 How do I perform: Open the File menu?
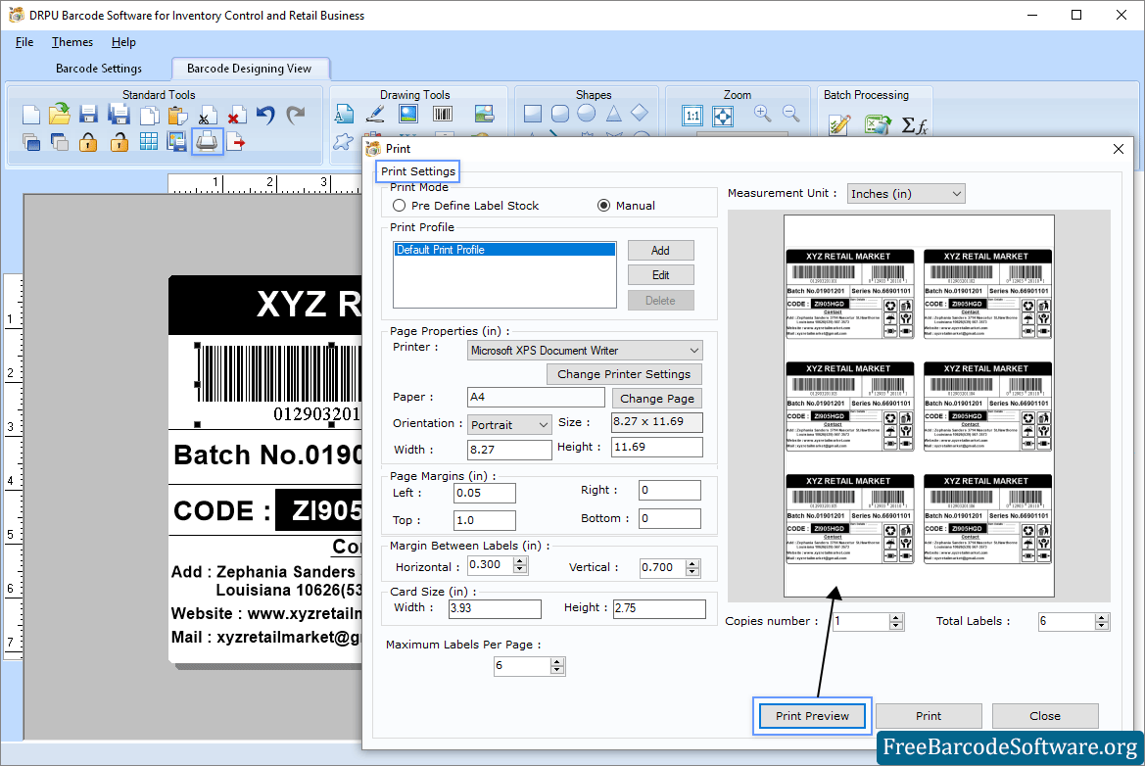click(24, 41)
